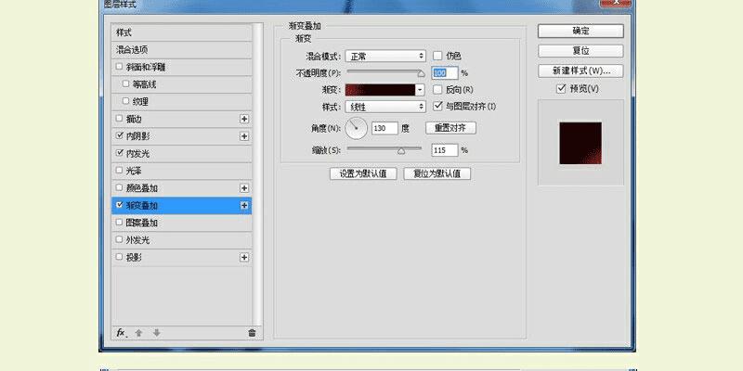Image resolution: width=743 pixels, height=371 pixels.
Task: Move effect up arrow icon
Action: coord(138,333)
